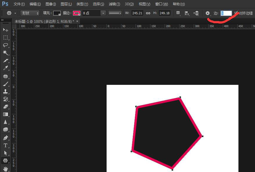Open the stroke line style dropdown
255x172 pixels.
pyautogui.click(x=115, y=13)
